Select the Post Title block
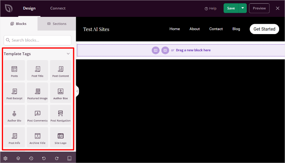Image resolution: width=285 pixels, height=163 pixels. [38, 70]
